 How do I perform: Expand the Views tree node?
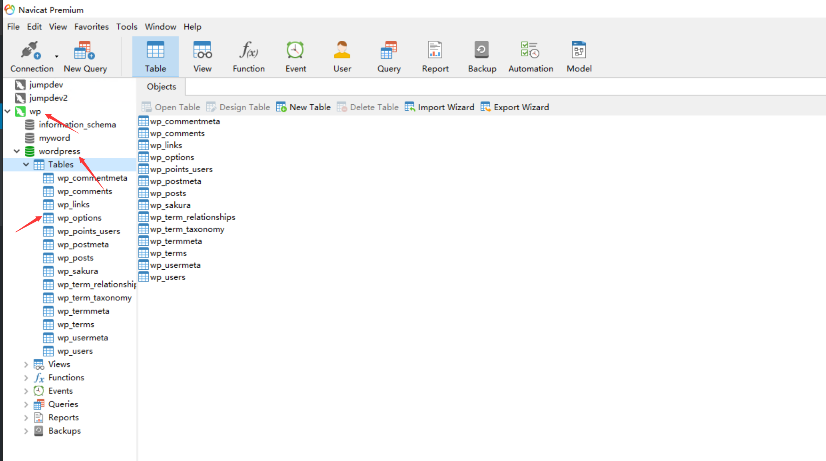(x=26, y=364)
